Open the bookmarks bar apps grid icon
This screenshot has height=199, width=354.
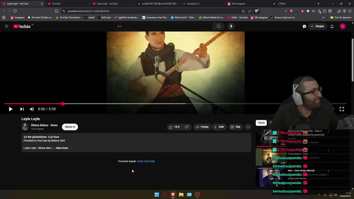pos(4,17)
